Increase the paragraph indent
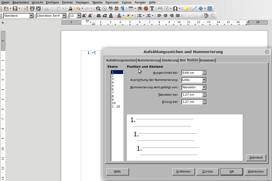 click(x=206, y=16)
